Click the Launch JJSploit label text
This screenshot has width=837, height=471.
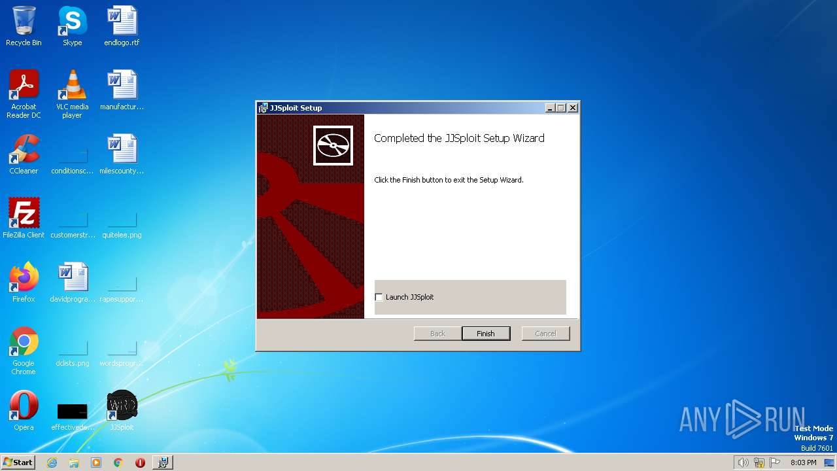pyautogui.click(x=409, y=297)
